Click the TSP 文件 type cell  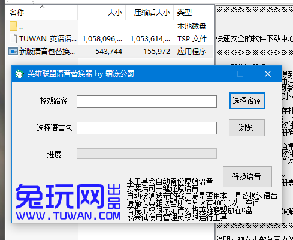coord(192,39)
